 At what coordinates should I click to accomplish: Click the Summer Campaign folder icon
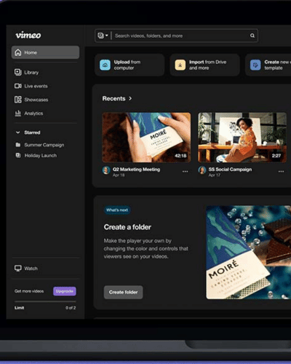pos(18,145)
